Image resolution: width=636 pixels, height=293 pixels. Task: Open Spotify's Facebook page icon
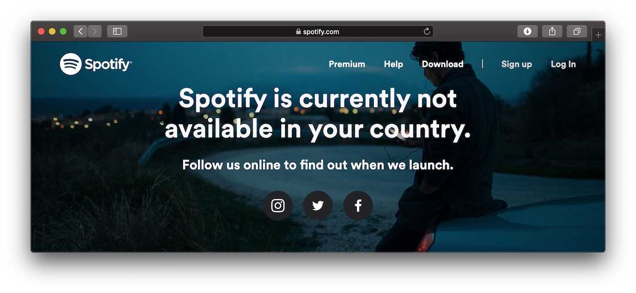point(358,206)
